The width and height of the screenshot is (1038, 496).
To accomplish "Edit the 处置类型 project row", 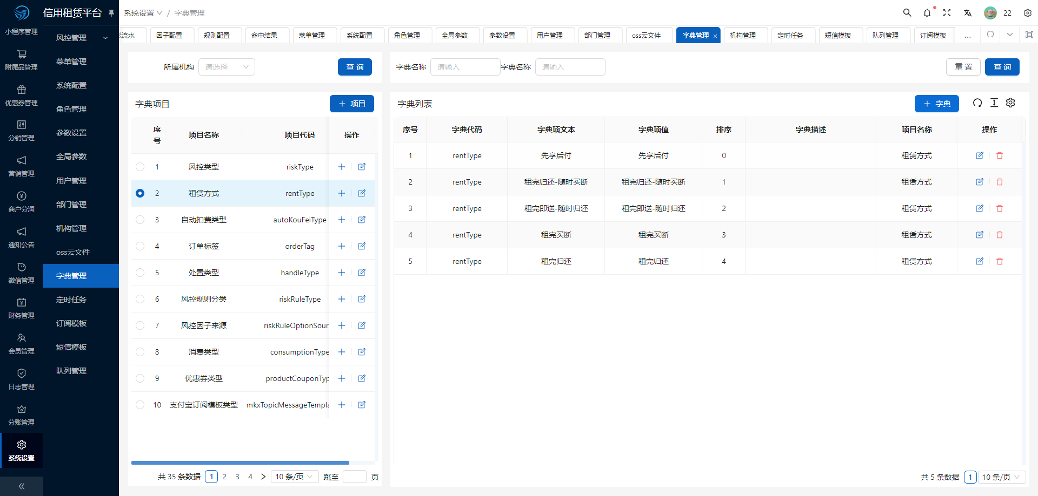I will point(362,273).
